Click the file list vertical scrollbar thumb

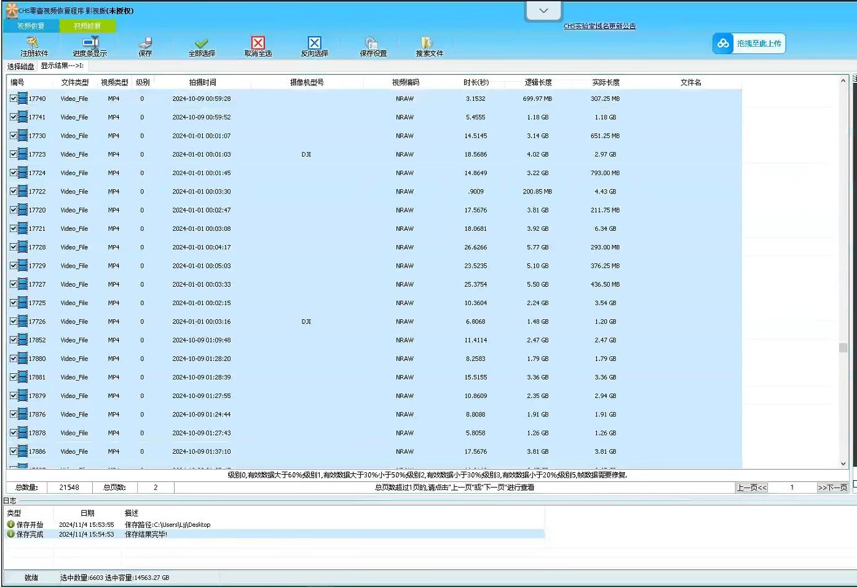[x=843, y=348]
